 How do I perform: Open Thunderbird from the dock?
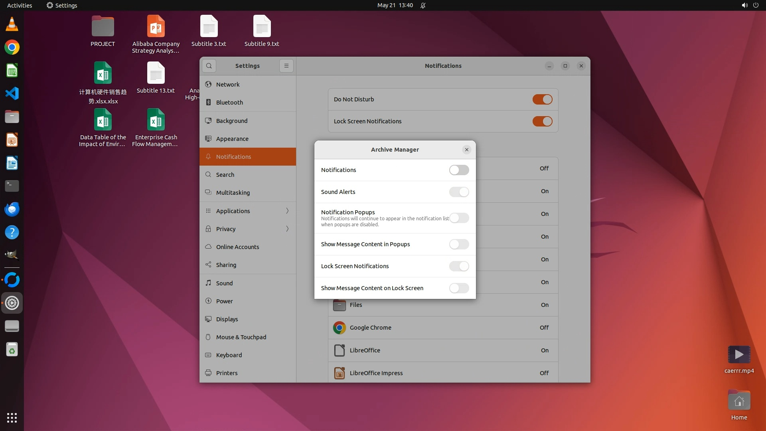(12, 209)
